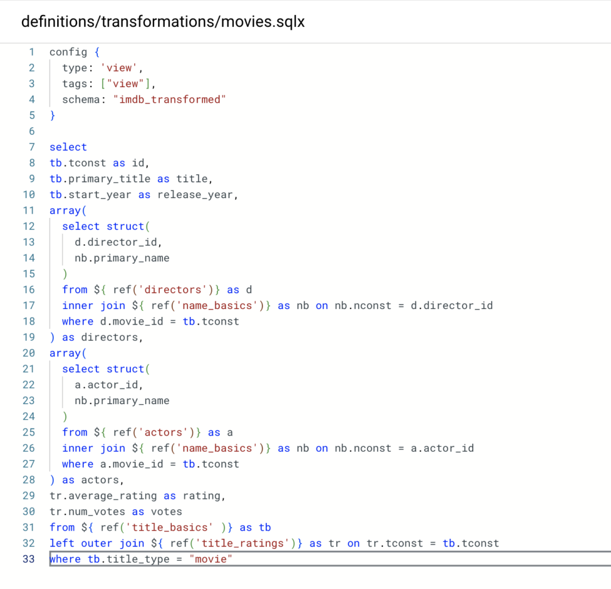
Task: Click the select keyword on line 7
Action: (x=68, y=147)
